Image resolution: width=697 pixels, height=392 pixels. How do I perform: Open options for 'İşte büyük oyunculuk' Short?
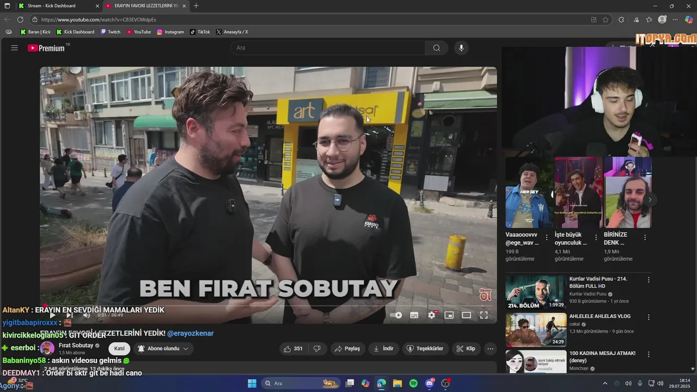(x=596, y=237)
